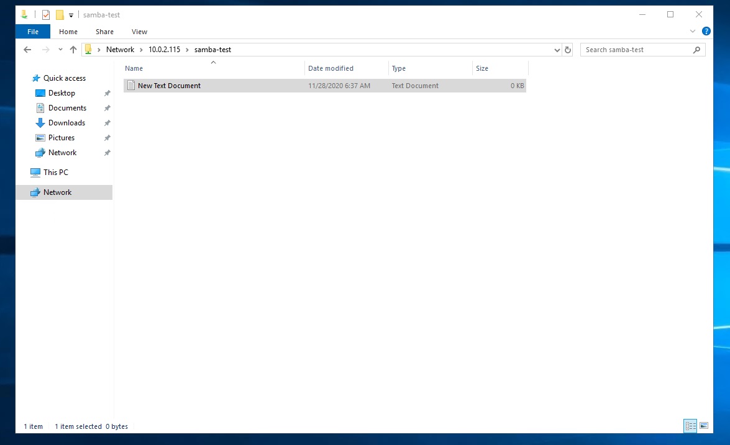The image size is (730, 445).
Task: Click the 0 KB size cell
Action: point(518,86)
